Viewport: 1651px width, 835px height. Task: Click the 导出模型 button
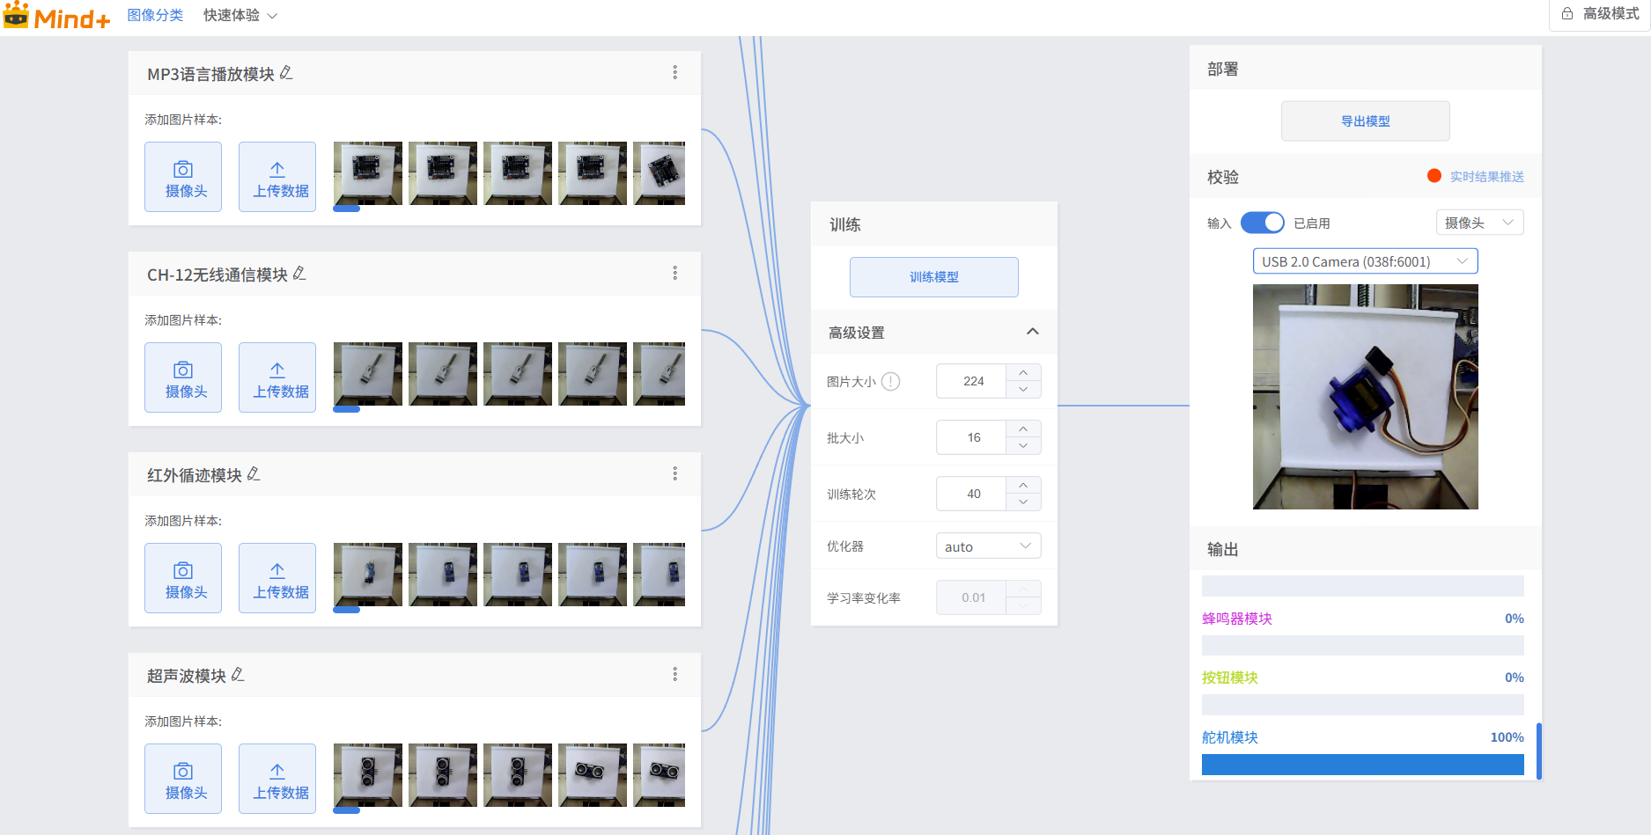1365,121
